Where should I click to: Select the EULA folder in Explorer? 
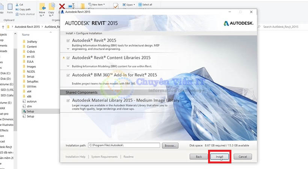click(30, 62)
